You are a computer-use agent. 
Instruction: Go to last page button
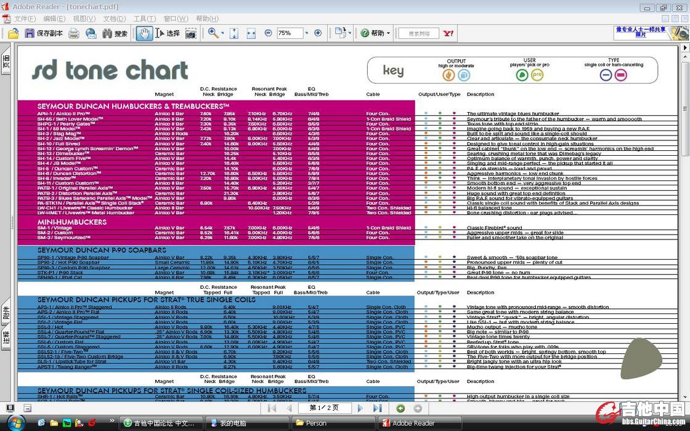(x=378, y=408)
